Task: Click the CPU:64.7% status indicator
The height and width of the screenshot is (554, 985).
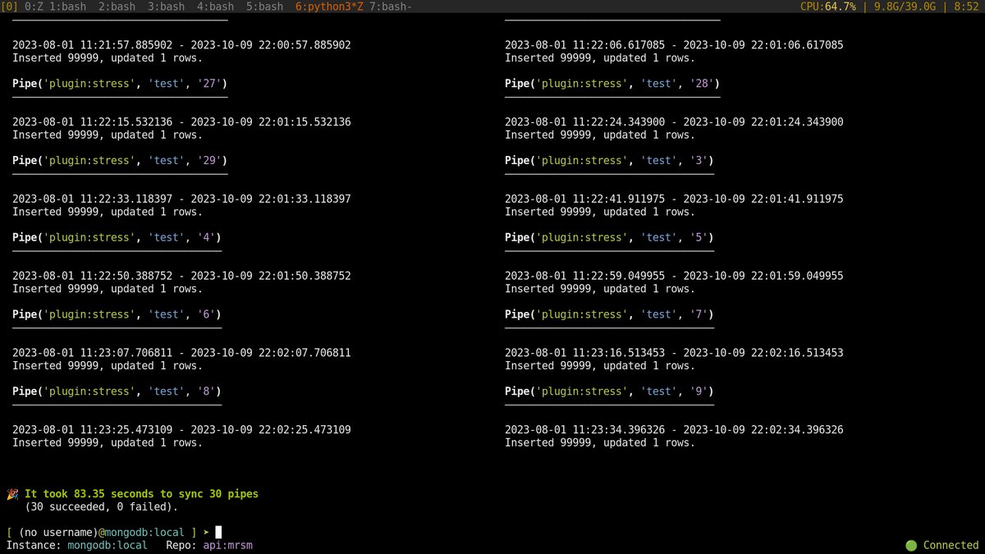Action: (x=828, y=7)
